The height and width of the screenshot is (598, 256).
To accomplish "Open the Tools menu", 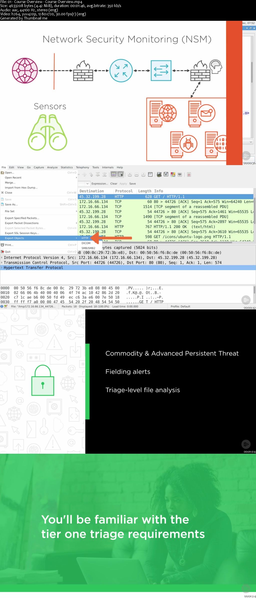I will [x=95, y=167].
